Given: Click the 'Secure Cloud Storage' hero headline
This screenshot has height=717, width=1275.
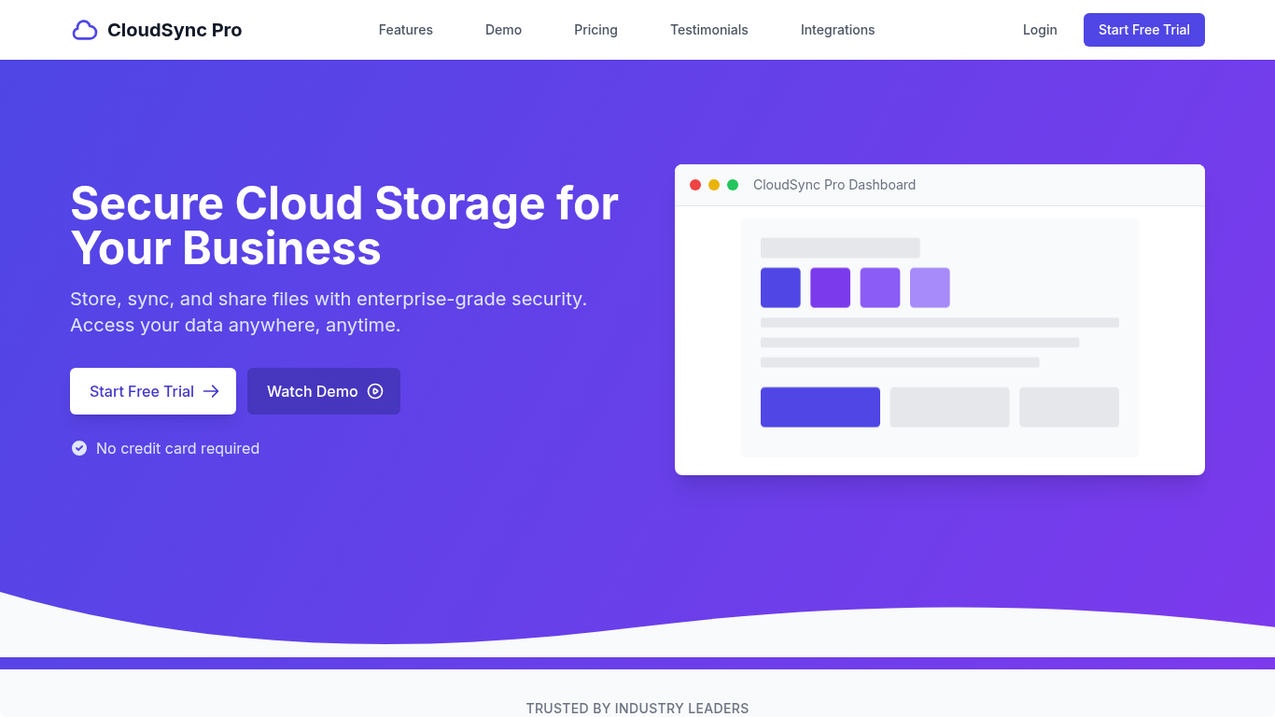Looking at the screenshot, I should (x=344, y=226).
